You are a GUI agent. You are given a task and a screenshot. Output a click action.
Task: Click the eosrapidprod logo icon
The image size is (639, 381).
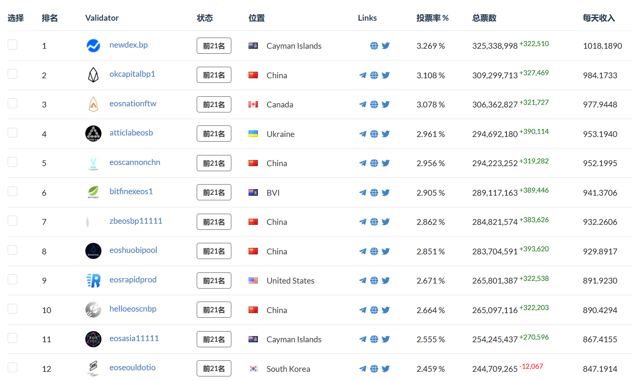pos(93,280)
